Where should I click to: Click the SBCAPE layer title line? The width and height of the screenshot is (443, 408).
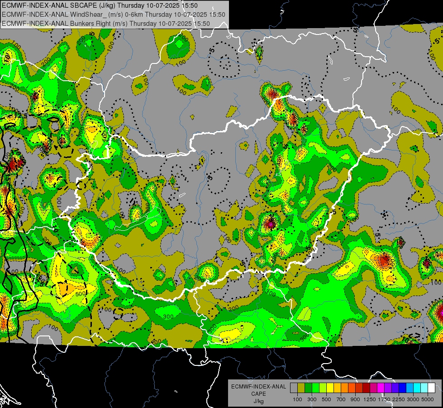coord(100,5)
